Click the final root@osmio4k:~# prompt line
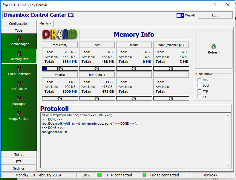 coord(54,132)
